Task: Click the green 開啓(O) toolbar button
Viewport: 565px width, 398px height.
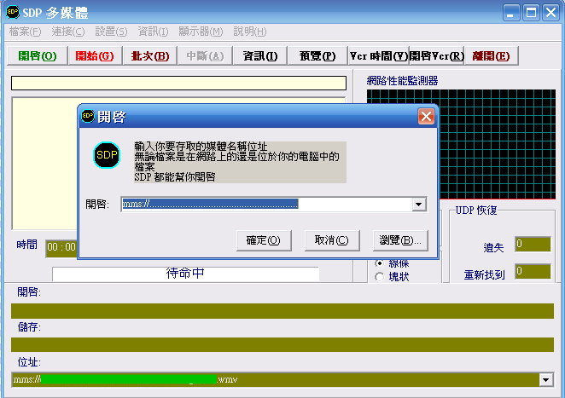Action: coord(38,55)
